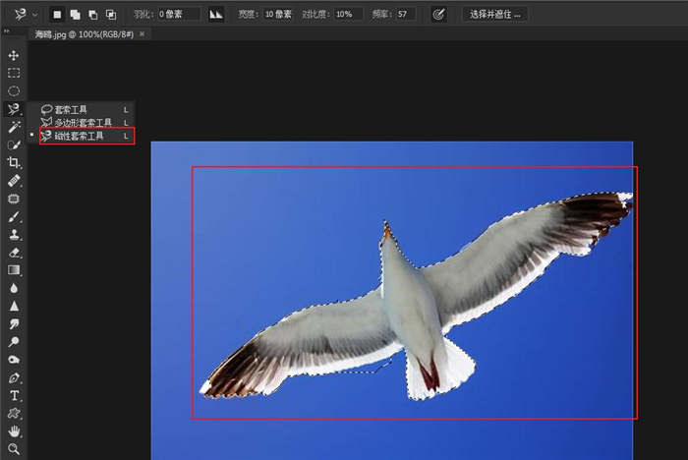This screenshot has width=688, height=460.
Task: Click the Zoom tool magnifier
Action: click(14, 449)
